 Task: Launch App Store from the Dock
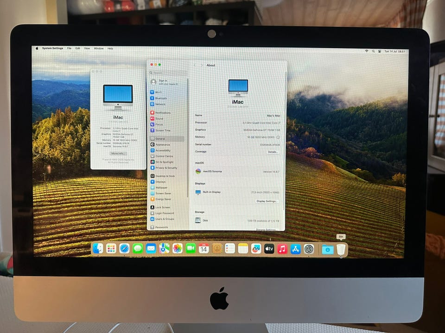[x=295, y=249]
